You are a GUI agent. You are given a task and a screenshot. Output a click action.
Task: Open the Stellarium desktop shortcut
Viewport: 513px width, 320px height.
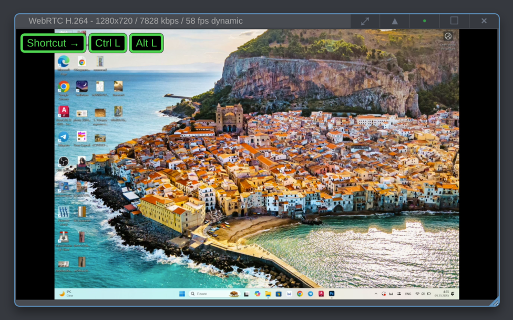coord(82,86)
